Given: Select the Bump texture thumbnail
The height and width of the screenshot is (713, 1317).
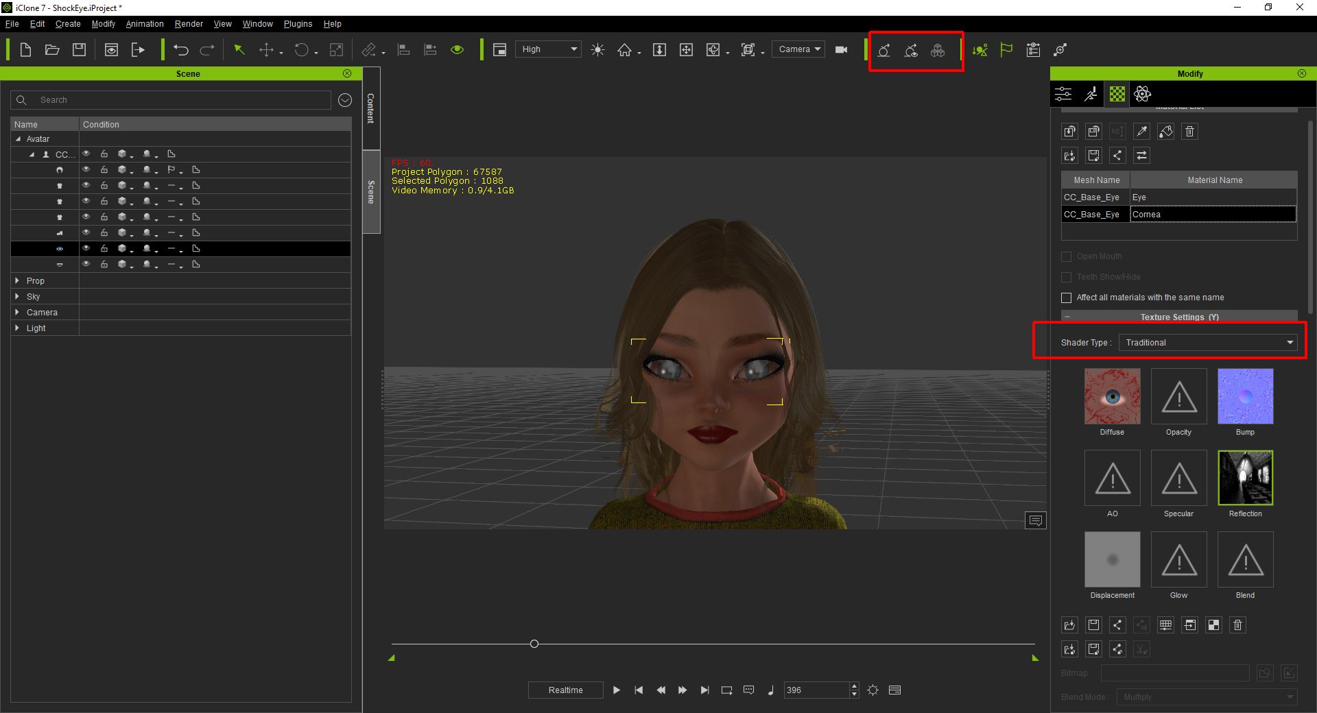Looking at the screenshot, I should [x=1245, y=396].
